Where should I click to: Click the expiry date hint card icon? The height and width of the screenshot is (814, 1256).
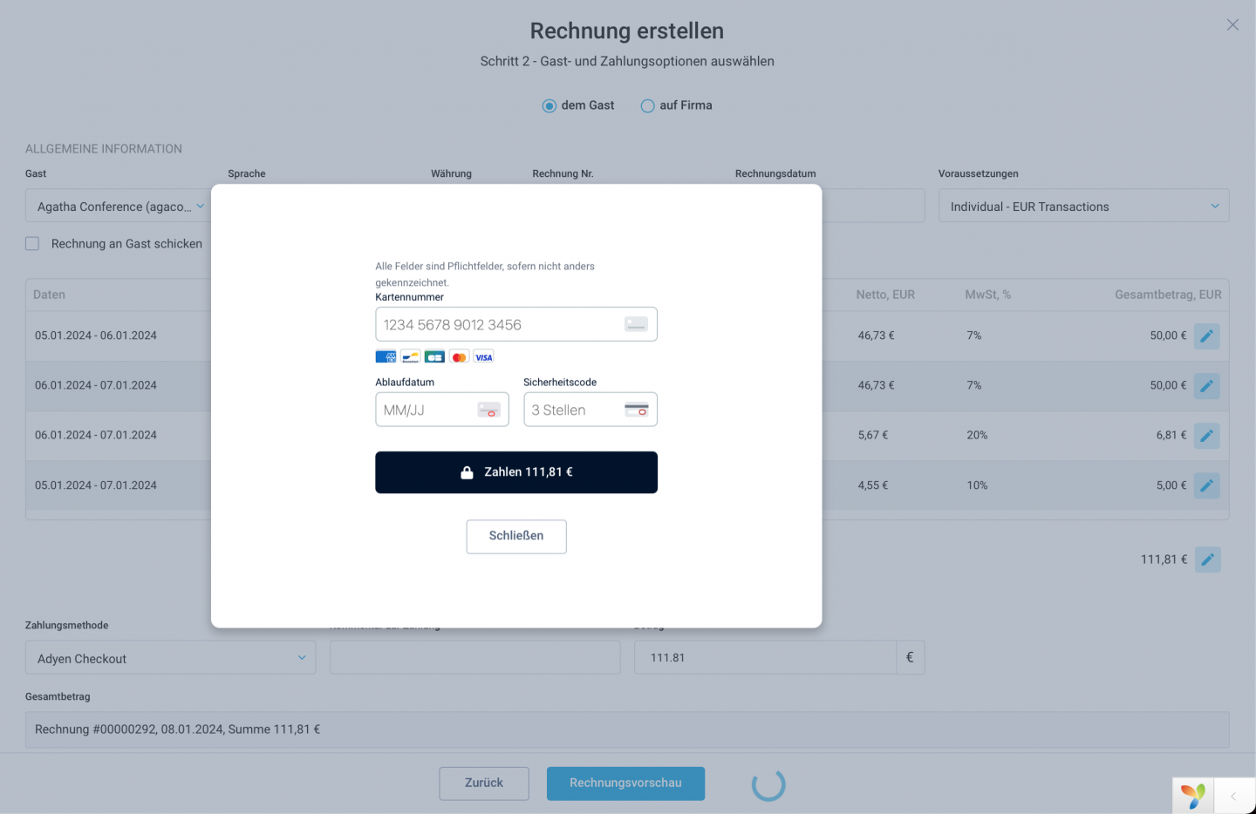coord(488,410)
